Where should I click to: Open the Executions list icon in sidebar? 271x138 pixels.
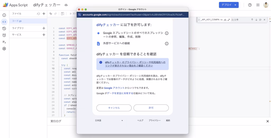pos(4,42)
